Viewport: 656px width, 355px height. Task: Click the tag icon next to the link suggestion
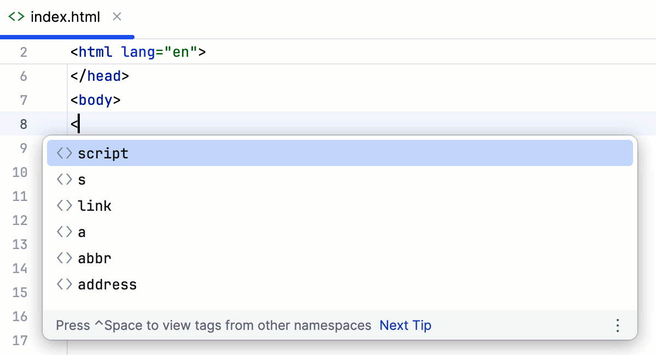coord(63,205)
